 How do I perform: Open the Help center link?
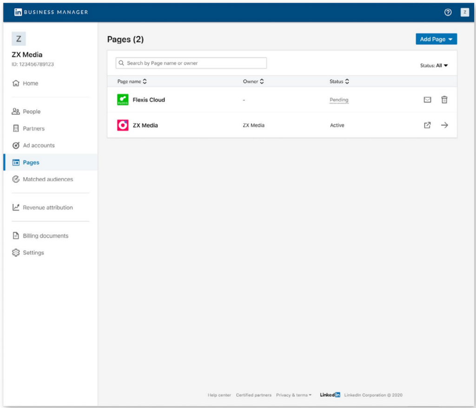pyautogui.click(x=219, y=395)
